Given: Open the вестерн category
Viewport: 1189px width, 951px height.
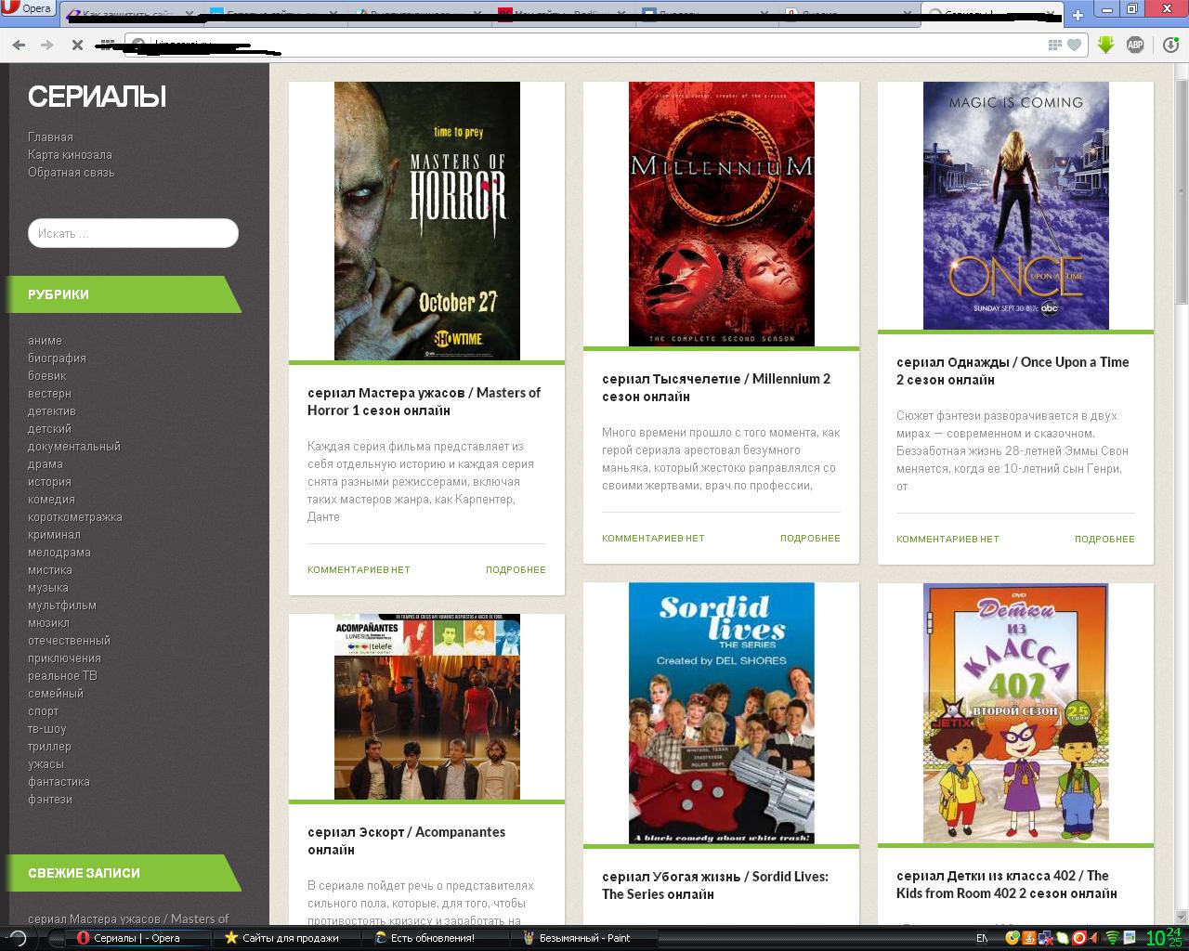Looking at the screenshot, I should [49, 394].
